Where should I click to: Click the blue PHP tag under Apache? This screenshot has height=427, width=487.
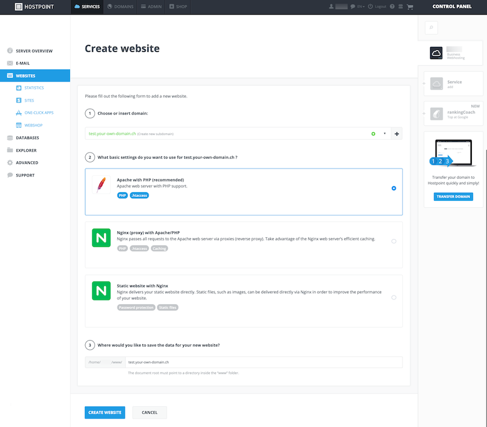tap(122, 195)
